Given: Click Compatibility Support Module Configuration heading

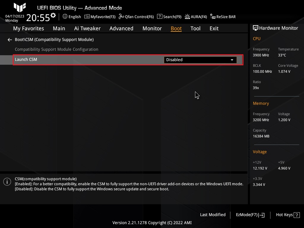Looking at the screenshot, I should pyautogui.click(x=56, y=50).
